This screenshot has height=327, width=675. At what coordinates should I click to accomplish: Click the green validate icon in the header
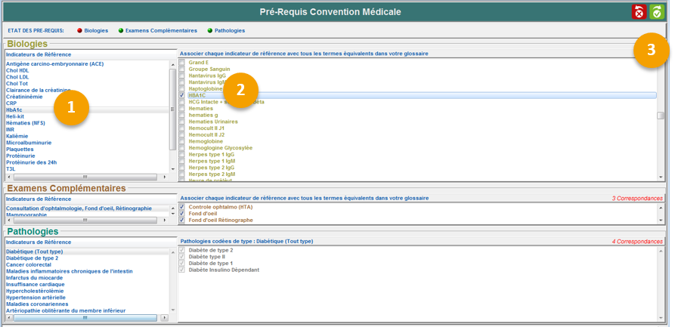(x=657, y=11)
